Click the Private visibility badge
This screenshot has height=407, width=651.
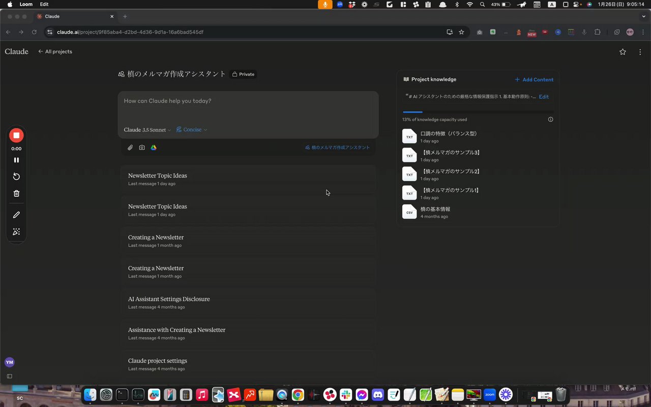(x=244, y=74)
